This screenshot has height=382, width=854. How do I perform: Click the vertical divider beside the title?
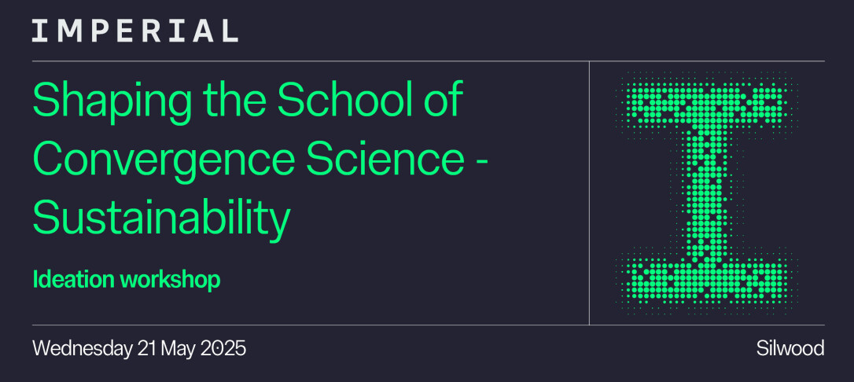point(589,193)
